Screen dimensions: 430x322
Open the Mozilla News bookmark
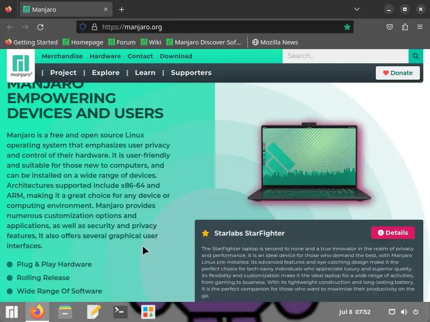point(275,42)
